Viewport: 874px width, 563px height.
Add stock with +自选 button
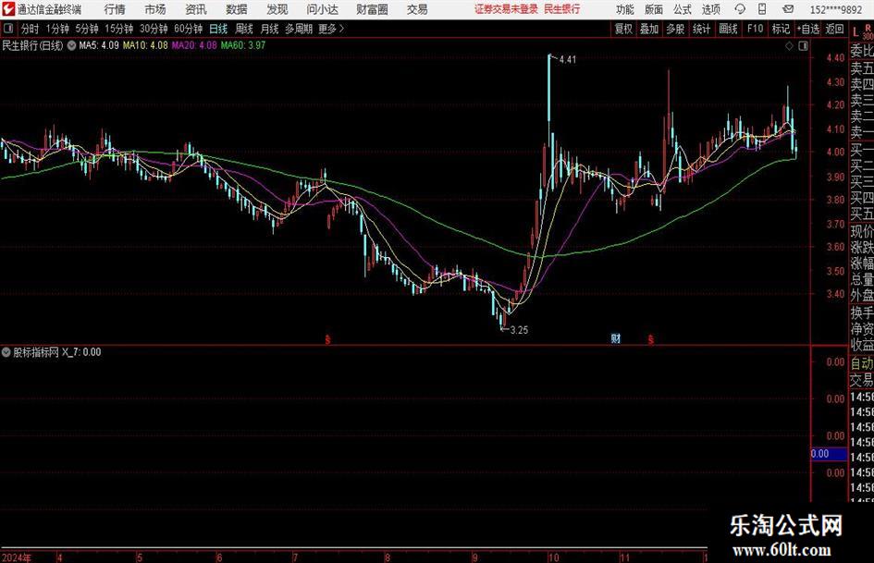click(808, 29)
